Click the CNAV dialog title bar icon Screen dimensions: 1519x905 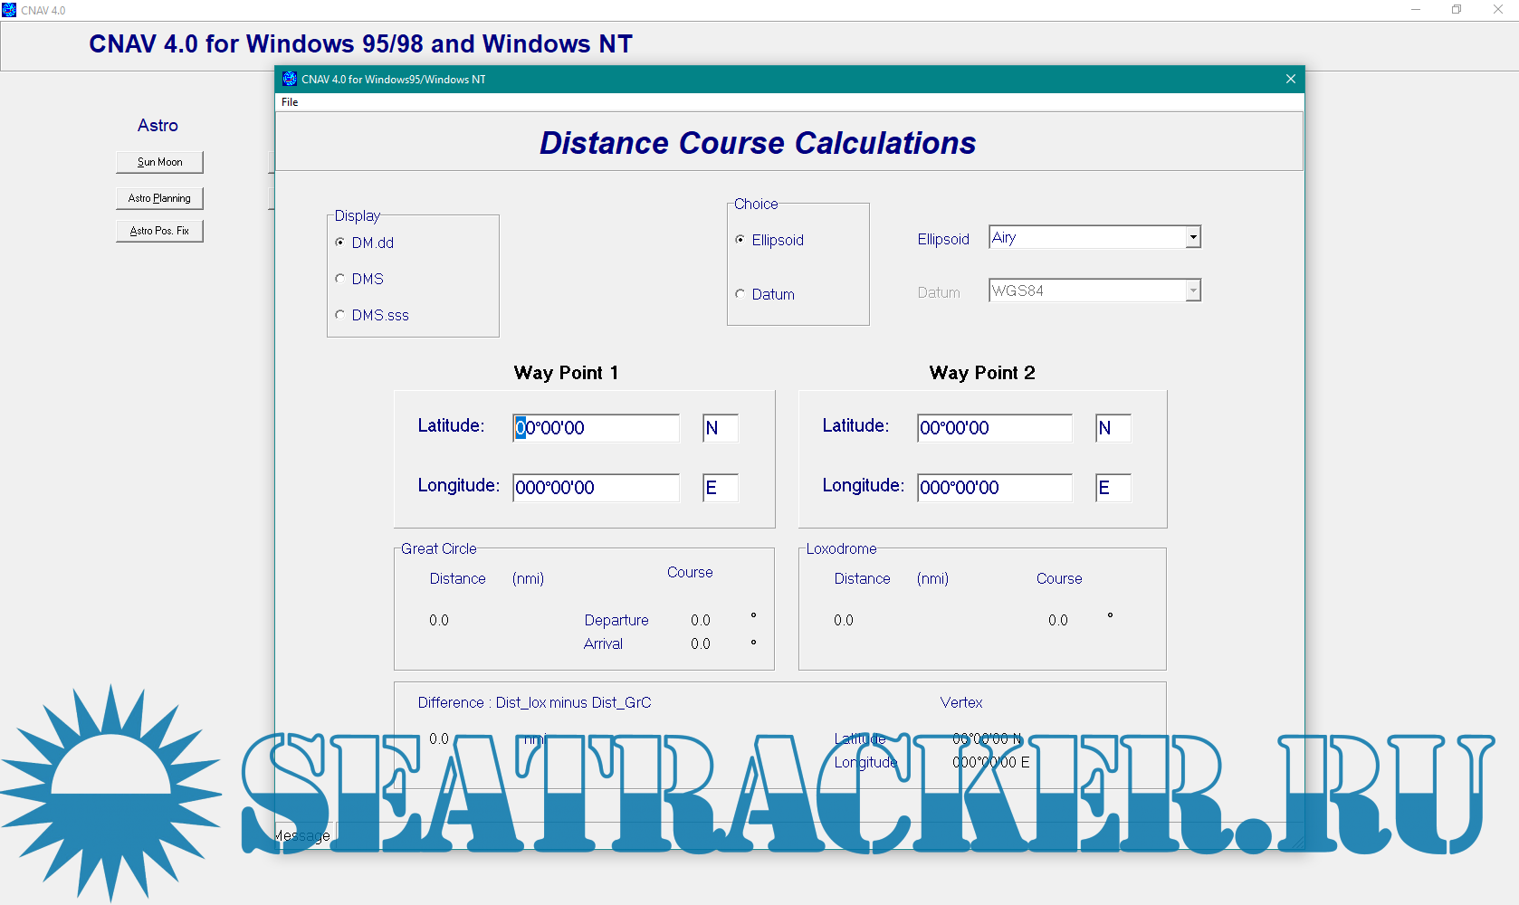click(x=290, y=80)
